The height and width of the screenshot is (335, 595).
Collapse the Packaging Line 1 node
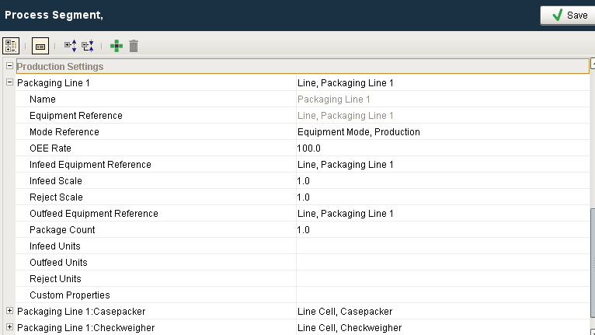(9, 82)
